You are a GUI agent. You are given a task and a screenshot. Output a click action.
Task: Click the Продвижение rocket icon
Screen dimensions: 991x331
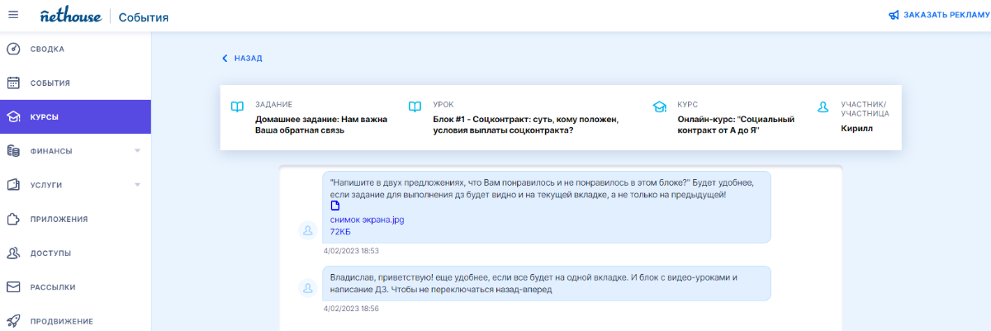tap(13, 321)
